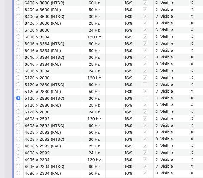The width and height of the screenshot is (203, 178).
Task: Click the "30 Hz" value in the selected 5120 × 2880 (NTSC) row
Action: [x=94, y=98]
